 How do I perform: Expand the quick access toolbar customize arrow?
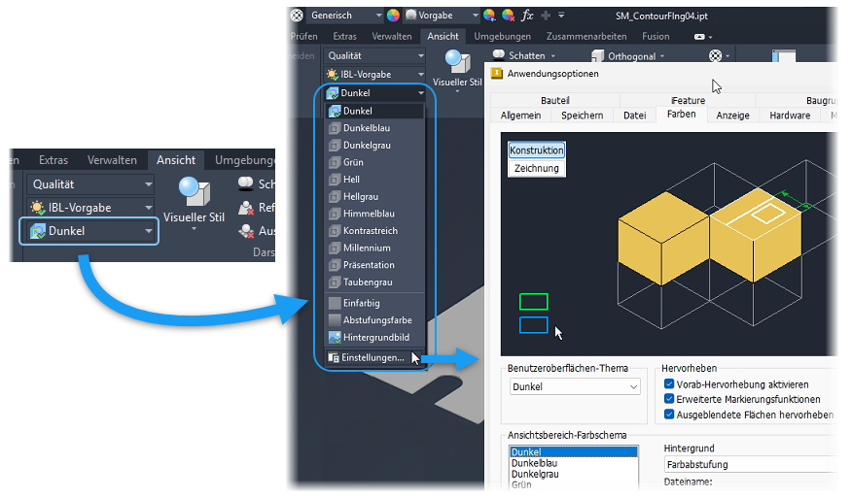pos(561,16)
